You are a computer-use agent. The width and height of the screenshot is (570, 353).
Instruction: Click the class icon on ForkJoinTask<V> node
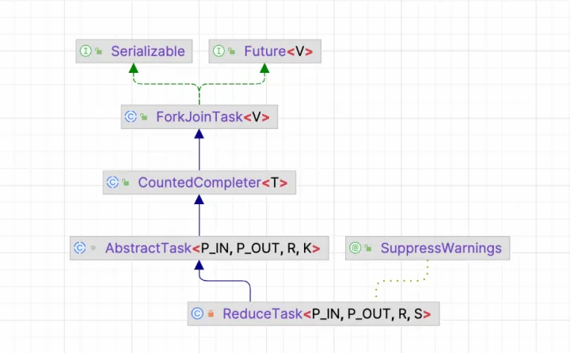(131, 117)
